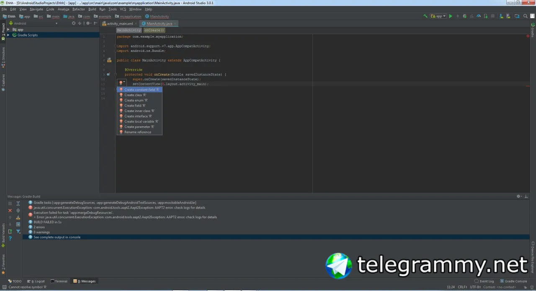
Task: Click the Make Project hammer icon
Action: 425,16
